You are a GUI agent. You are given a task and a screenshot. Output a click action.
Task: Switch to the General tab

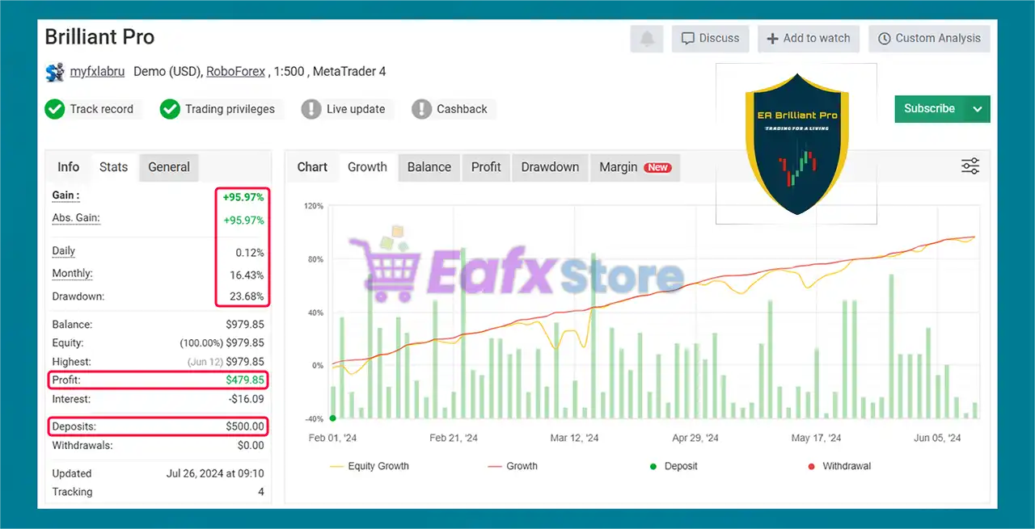click(x=169, y=167)
